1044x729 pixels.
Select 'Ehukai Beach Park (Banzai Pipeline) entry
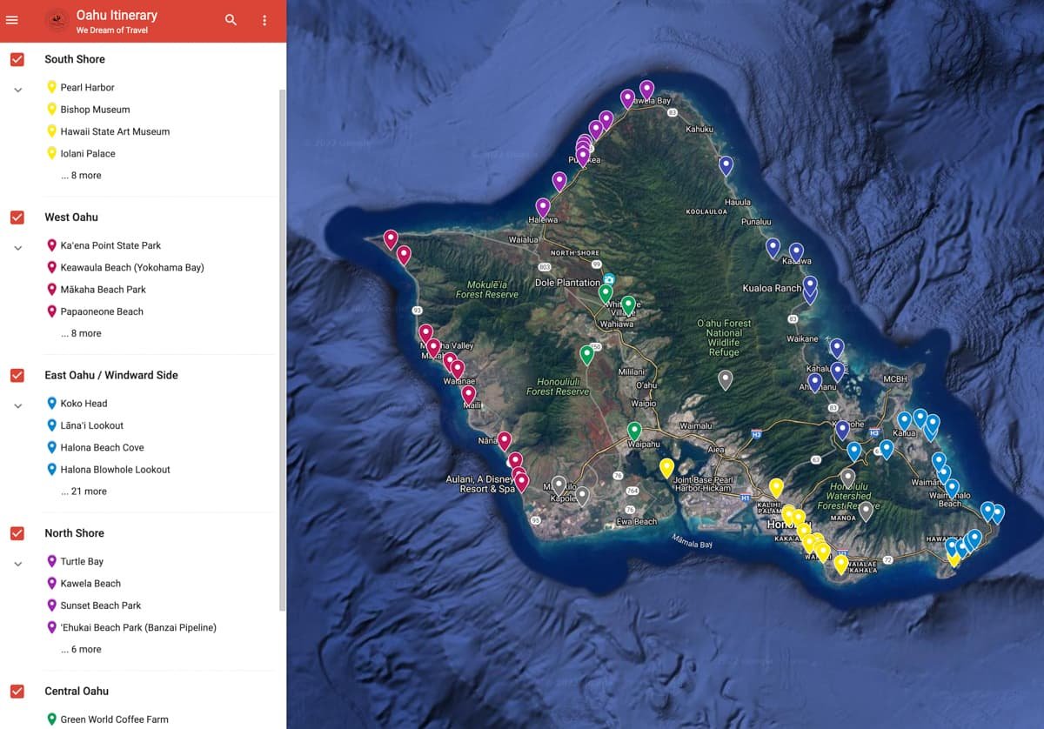(x=138, y=627)
